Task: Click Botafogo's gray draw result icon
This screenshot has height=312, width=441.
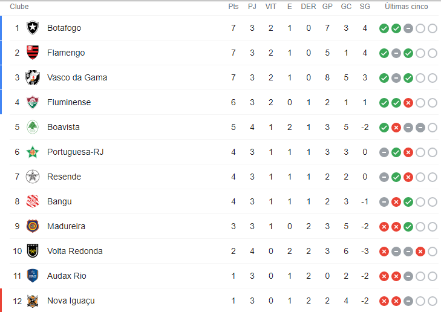Action: click(408, 28)
